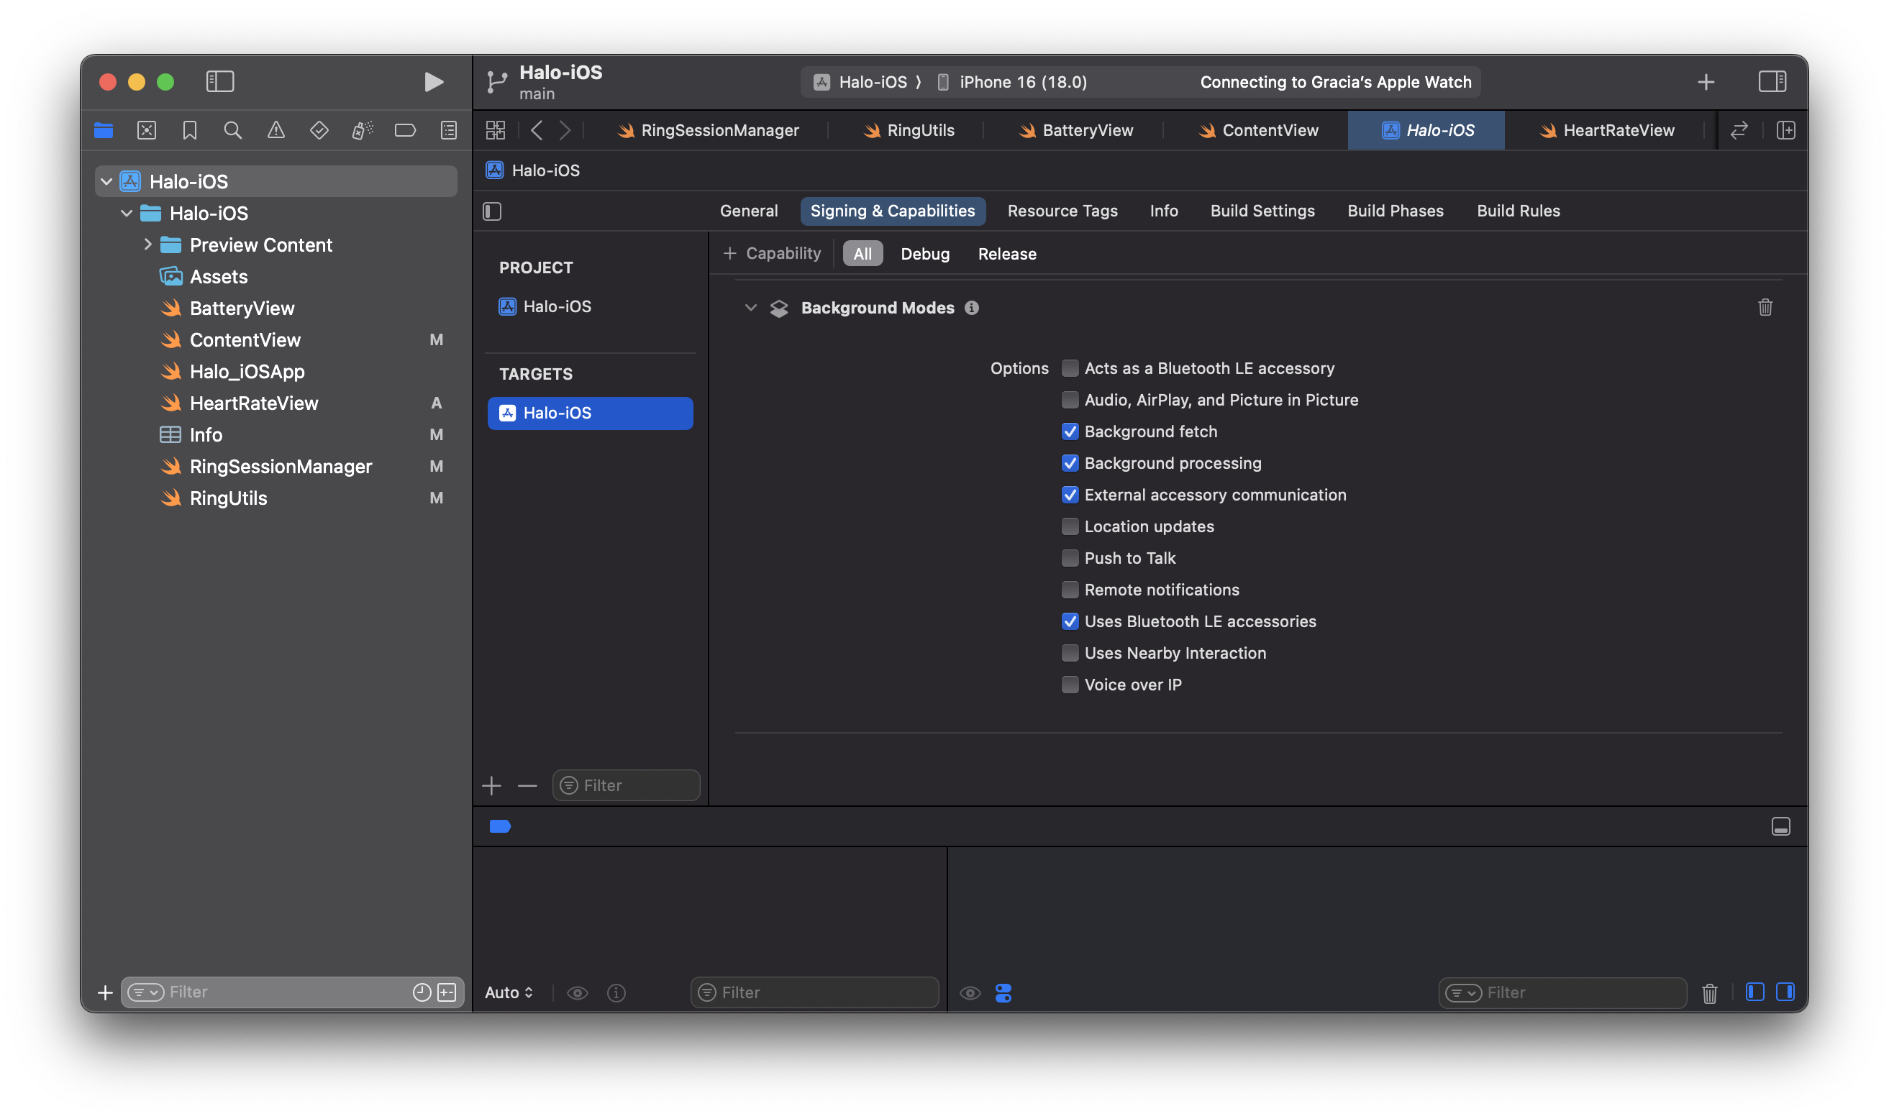Uncheck Background fetch

[x=1070, y=431]
